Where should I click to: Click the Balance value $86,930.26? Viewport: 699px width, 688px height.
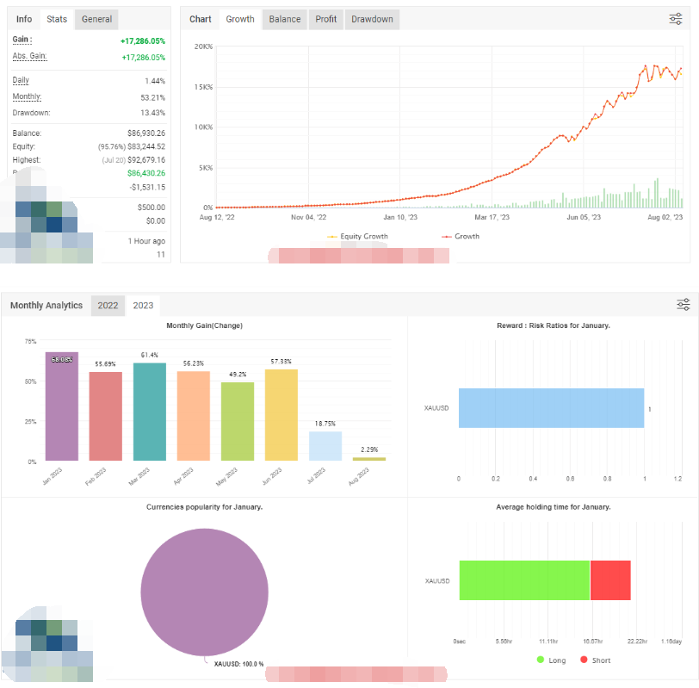click(146, 133)
